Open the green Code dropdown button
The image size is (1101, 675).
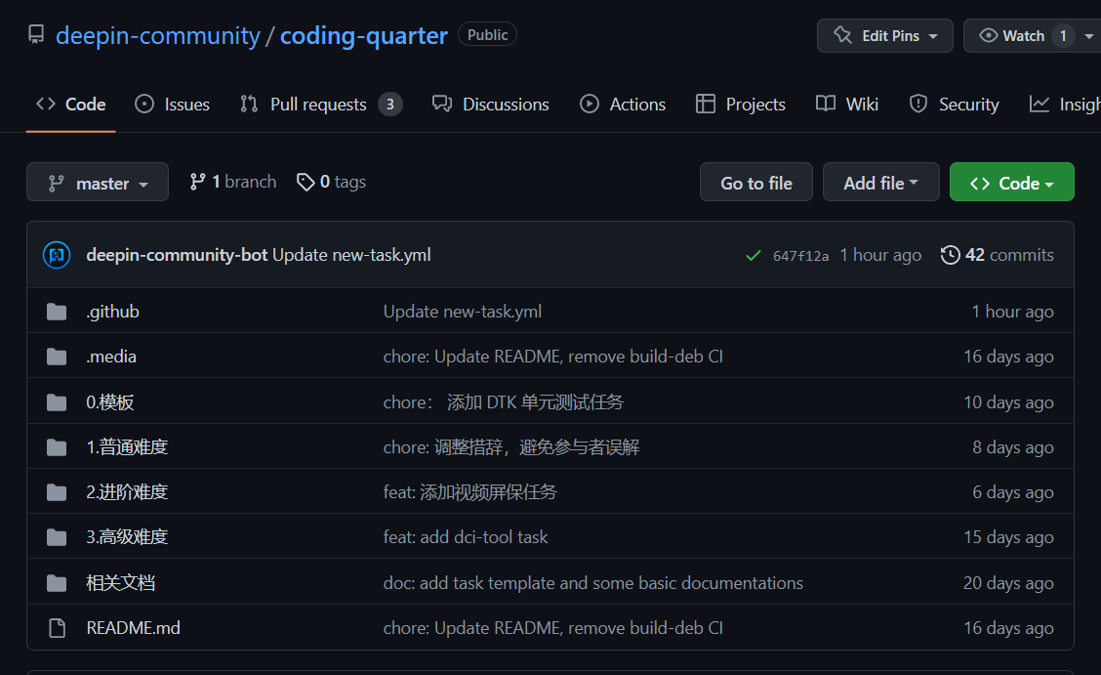pyautogui.click(x=1012, y=182)
